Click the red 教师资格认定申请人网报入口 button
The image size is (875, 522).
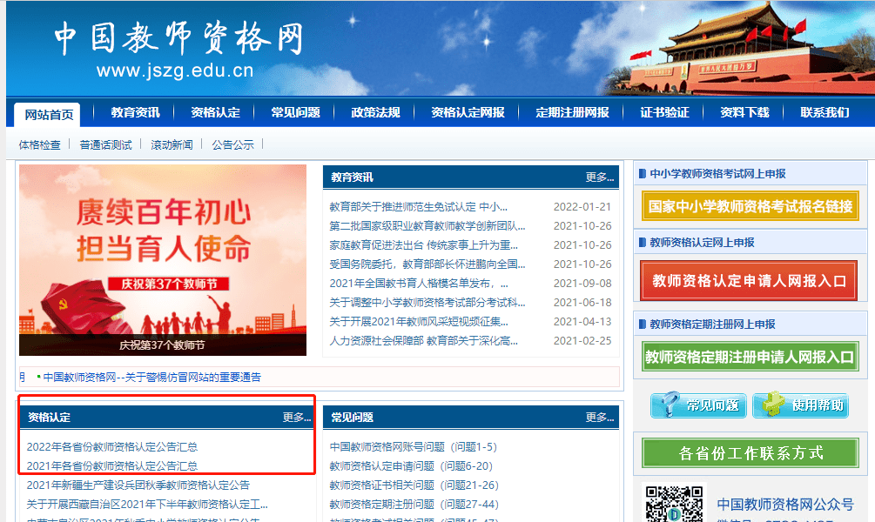coord(749,280)
